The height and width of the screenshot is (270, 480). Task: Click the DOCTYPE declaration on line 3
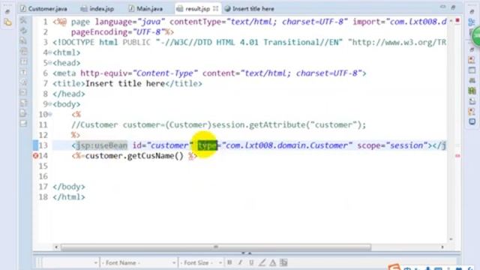click(249, 42)
